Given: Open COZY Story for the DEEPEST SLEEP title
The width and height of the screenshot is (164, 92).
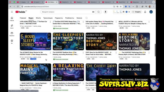Looking at the screenshot, I should pyautogui.click(x=99, y=53).
